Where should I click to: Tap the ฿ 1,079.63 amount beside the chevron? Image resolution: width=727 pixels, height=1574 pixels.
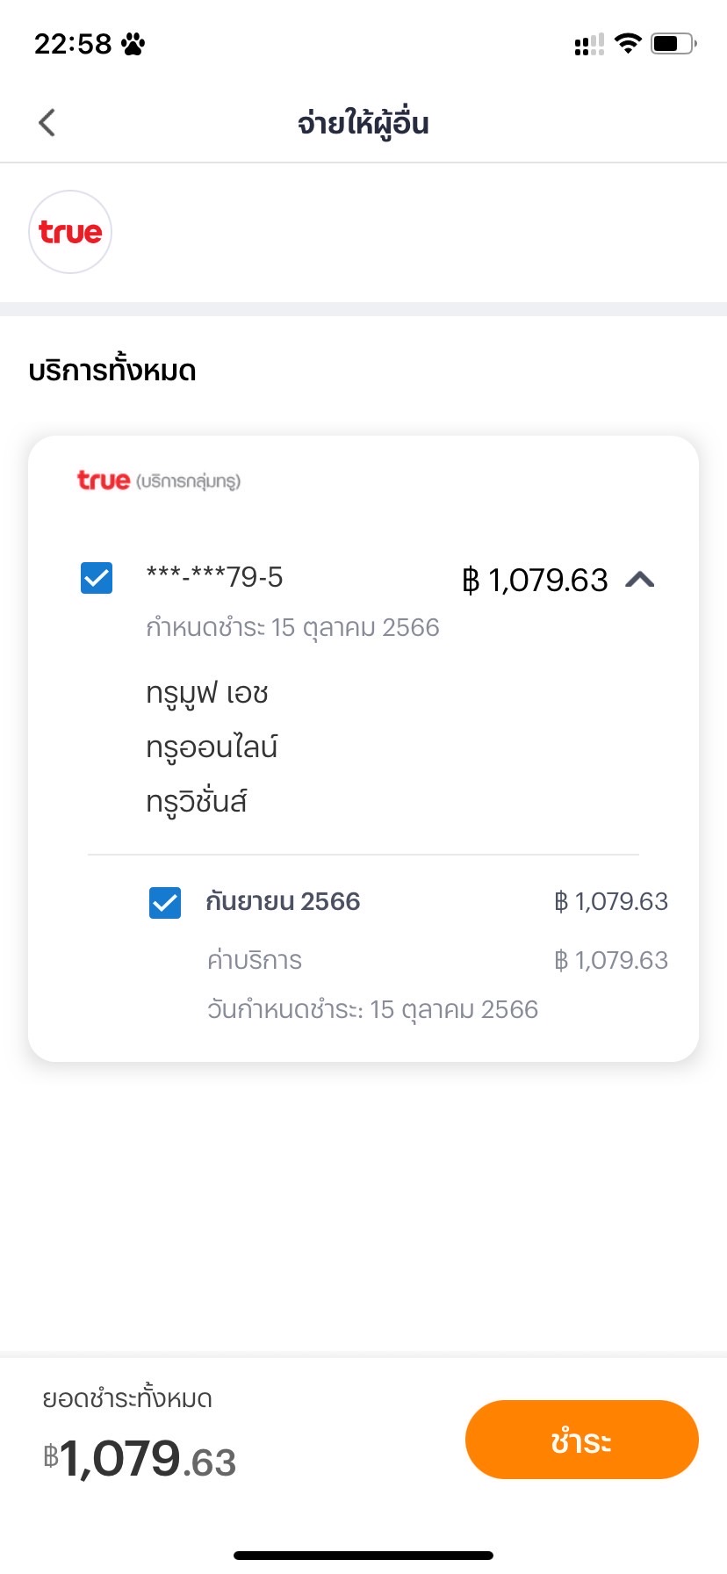tap(535, 580)
